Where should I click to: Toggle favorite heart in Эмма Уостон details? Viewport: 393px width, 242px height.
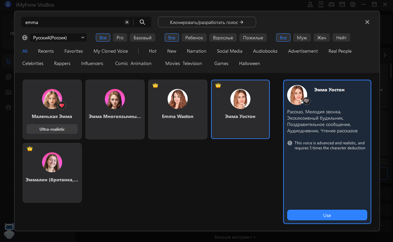point(306,101)
